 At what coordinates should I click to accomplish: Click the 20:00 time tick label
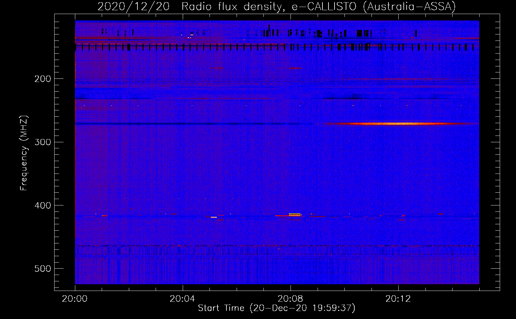pos(75,299)
